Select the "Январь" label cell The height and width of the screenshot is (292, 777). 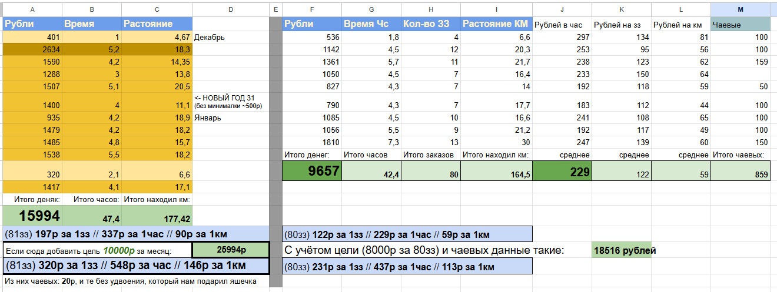(230, 118)
